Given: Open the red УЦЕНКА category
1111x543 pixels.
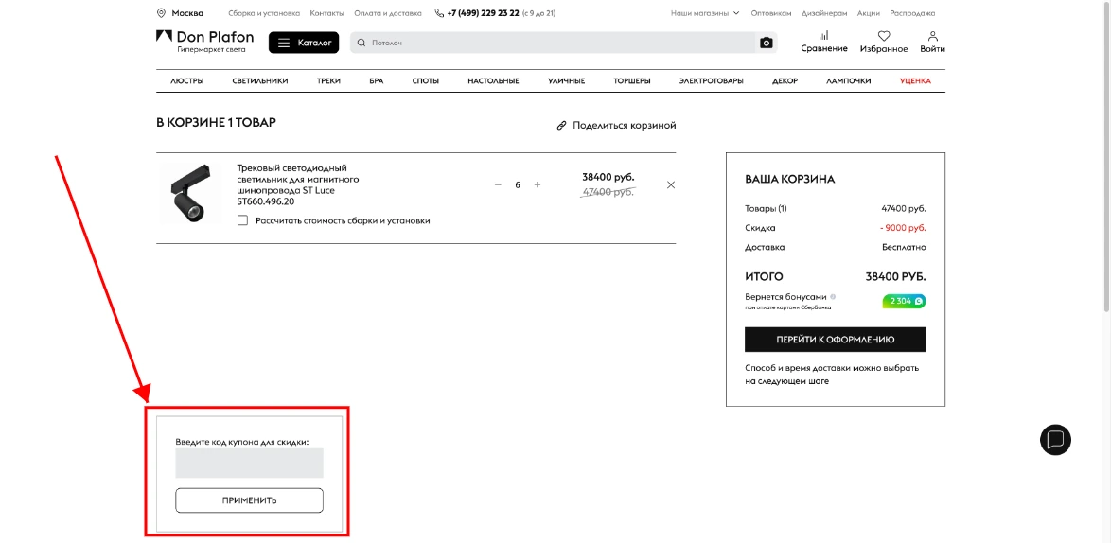Looking at the screenshot, I should [915, 80].
